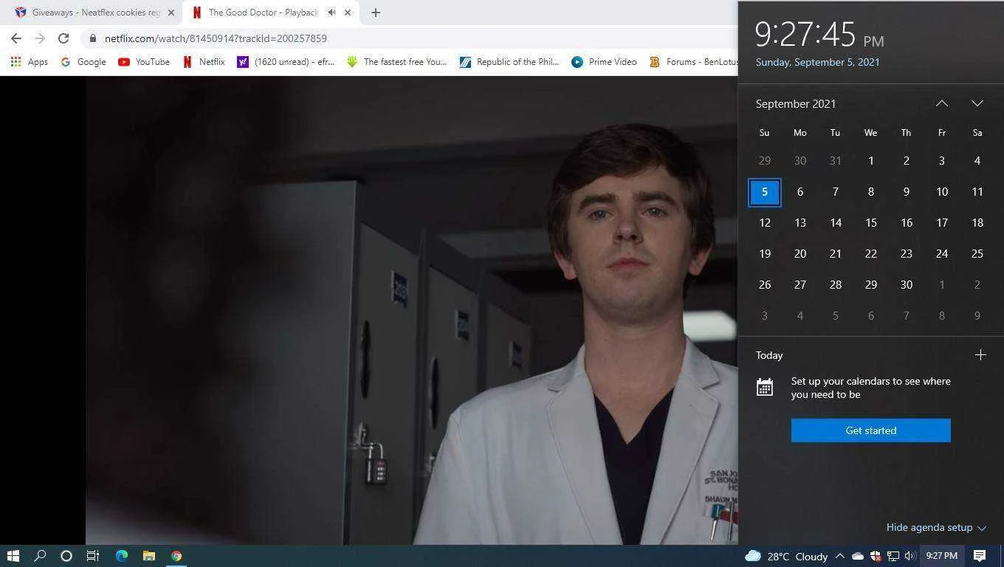
Task: Open the Apps bookmark
Action: click(30, 62)
